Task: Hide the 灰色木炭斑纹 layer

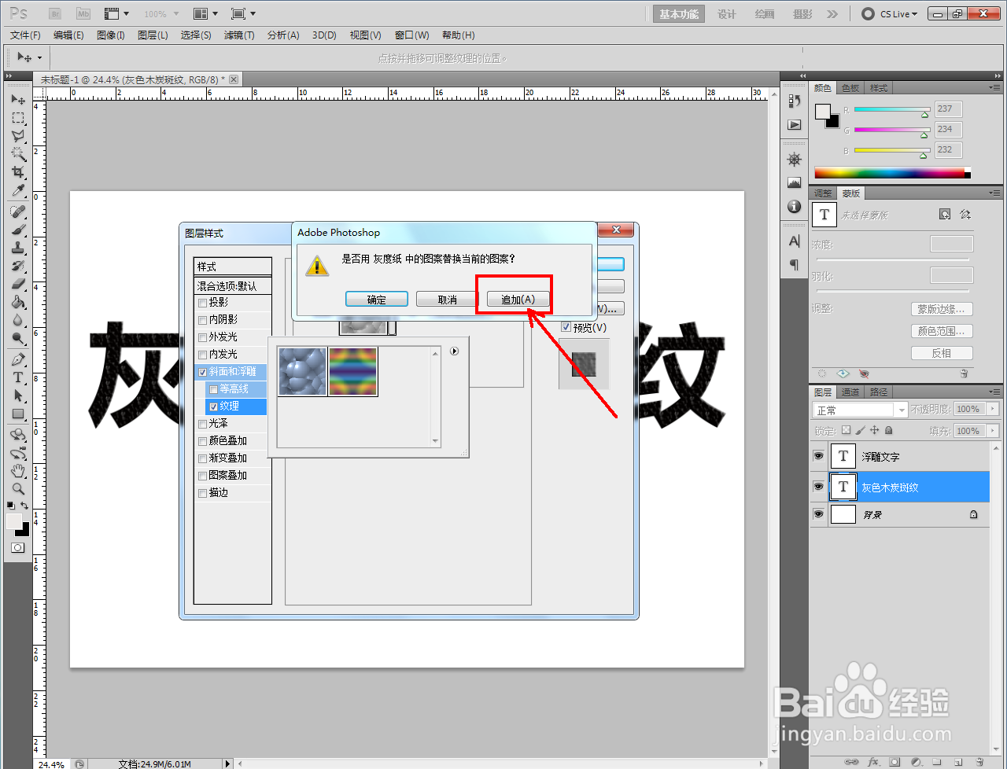Action: tap(818, 487)
